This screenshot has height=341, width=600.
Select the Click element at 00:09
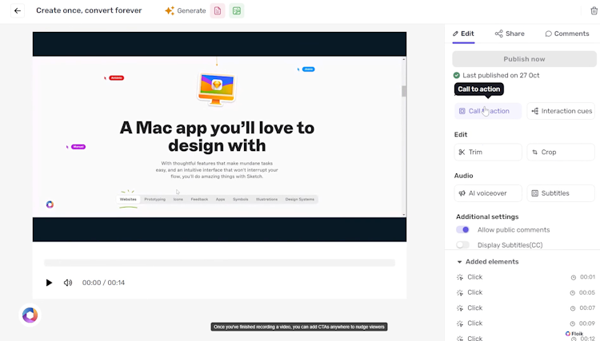526,323
